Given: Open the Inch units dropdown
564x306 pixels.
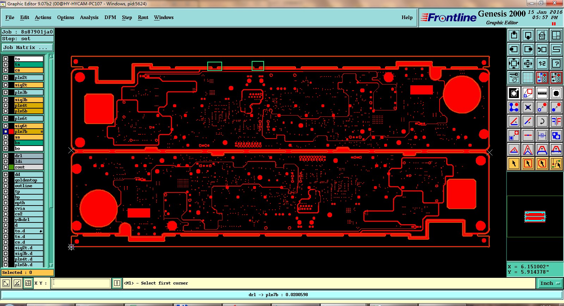Looking at the screenshot, I should [x=550, y=283].
